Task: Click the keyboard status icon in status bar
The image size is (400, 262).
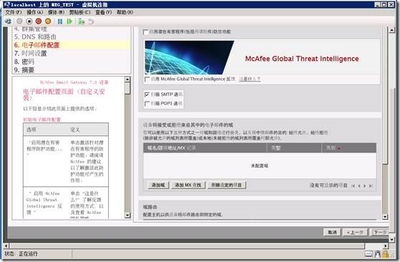Action: (369, 254)
